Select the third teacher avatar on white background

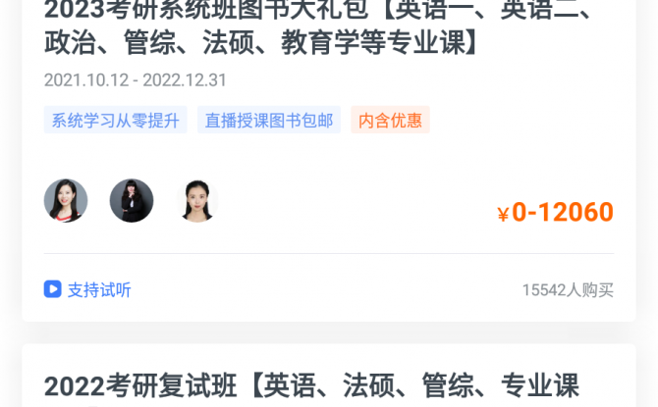[x=197, y=200]
